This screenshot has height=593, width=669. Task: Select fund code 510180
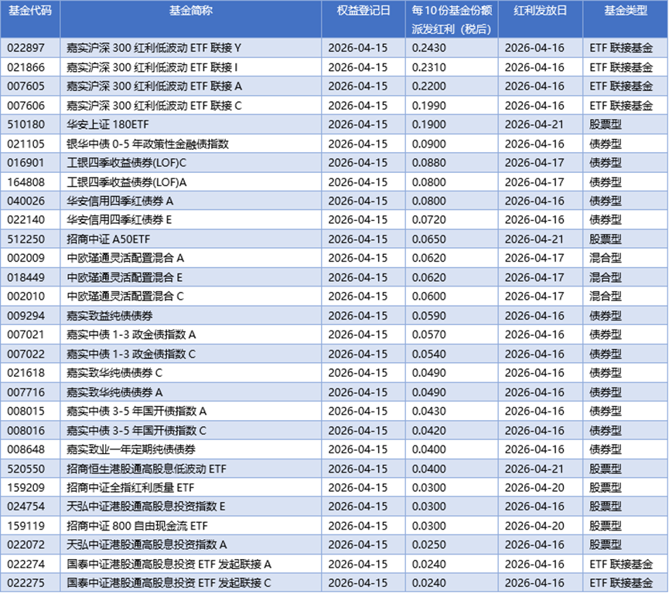coord(26,124)
